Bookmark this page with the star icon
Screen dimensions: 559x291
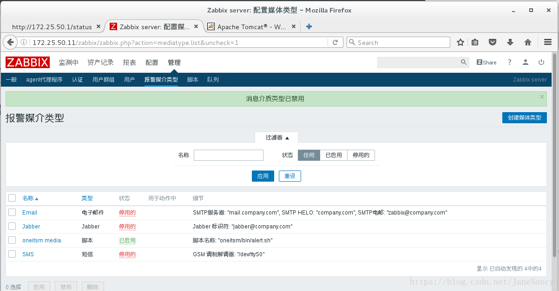pos(460,43)
